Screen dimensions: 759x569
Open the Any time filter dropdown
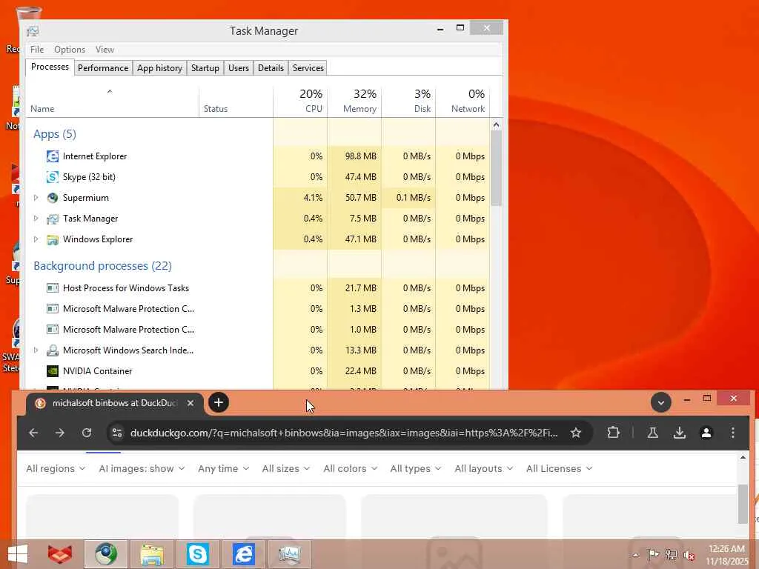click(223, 469)
